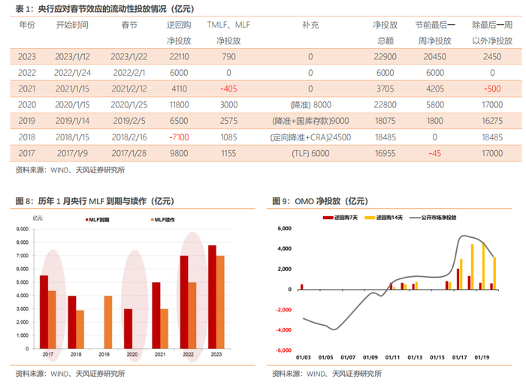Click the 资料来源 note under figure 9
This screenshot has width=526, height=385.
pos(327,374)
